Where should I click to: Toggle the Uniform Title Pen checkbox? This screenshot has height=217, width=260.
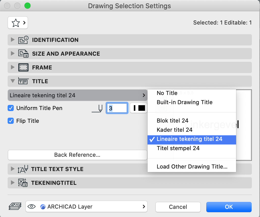click(11, 108)
